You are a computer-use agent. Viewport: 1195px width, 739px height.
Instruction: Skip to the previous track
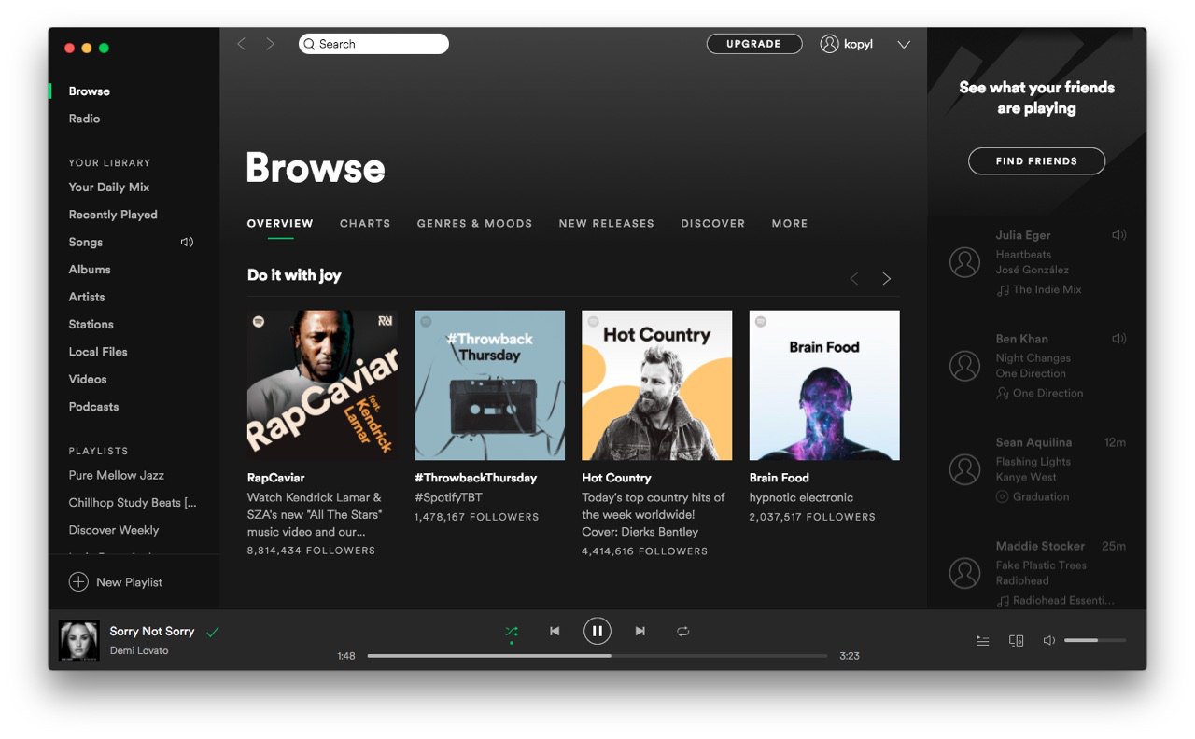(555, 632)
